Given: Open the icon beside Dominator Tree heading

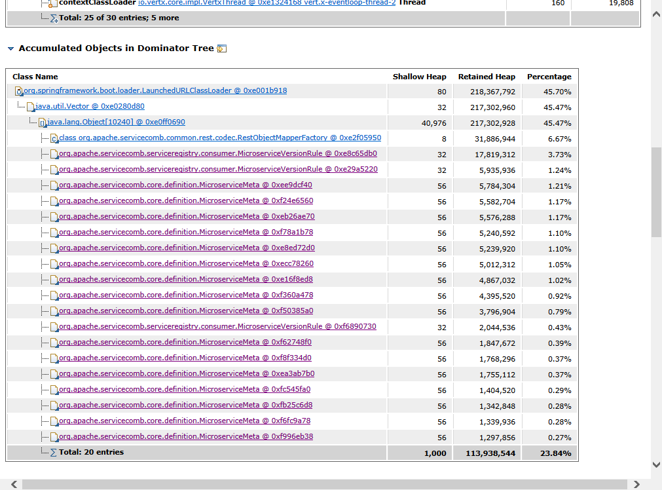Looking at the screenshot, I should point(222,48).
